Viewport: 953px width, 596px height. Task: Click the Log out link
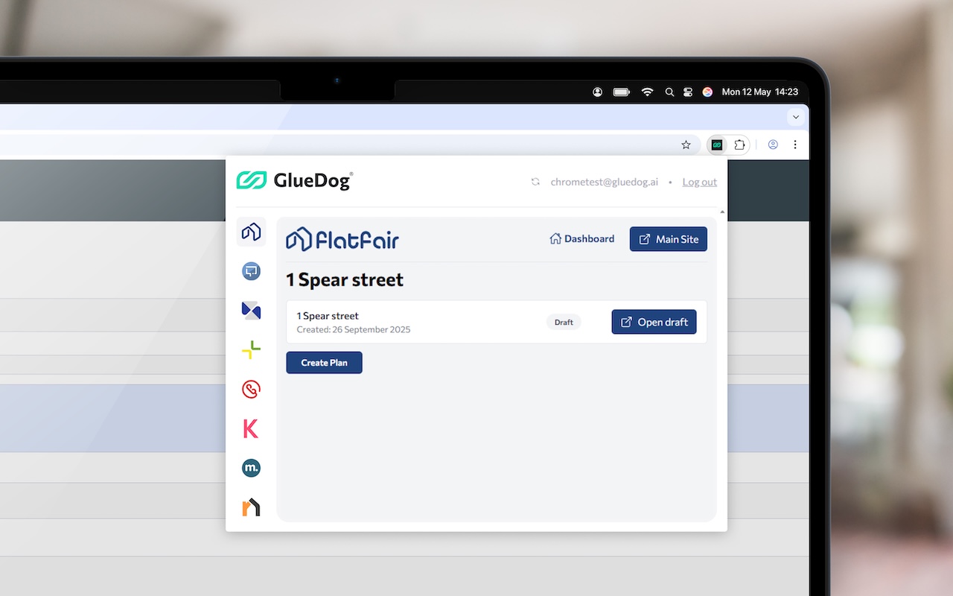tap(699, 182)
